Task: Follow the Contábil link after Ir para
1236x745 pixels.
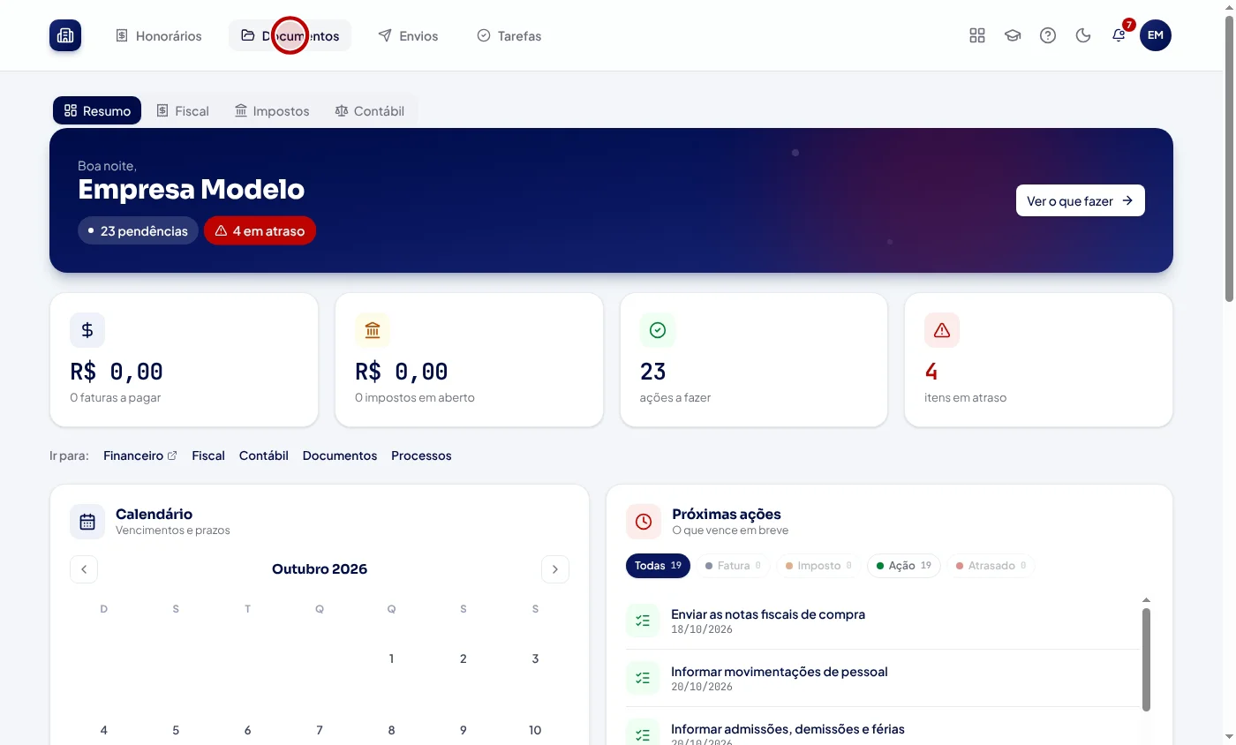Action: 264,455
